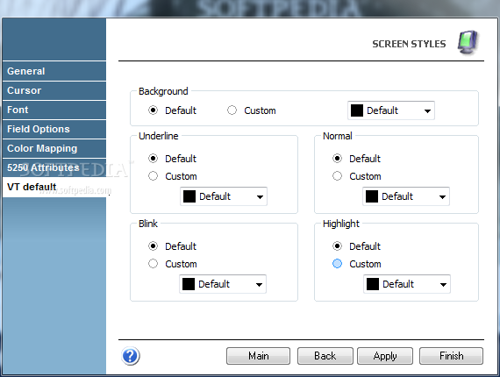Screen dimensions: 500x377
Task: Click black swatch in Underline dropdown
Action: [189, 196]
